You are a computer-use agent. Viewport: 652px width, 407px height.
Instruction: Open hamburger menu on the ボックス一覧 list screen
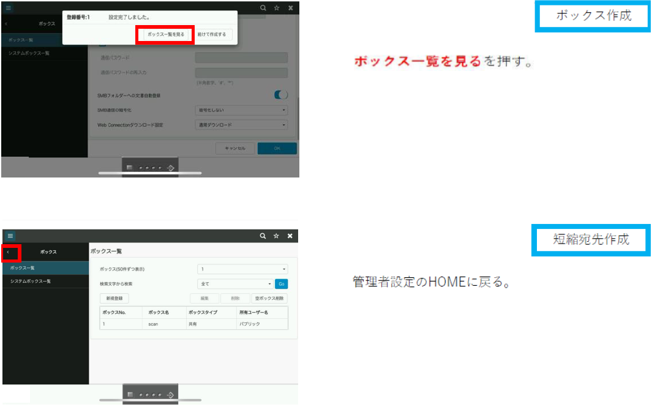tap(10, 236)
